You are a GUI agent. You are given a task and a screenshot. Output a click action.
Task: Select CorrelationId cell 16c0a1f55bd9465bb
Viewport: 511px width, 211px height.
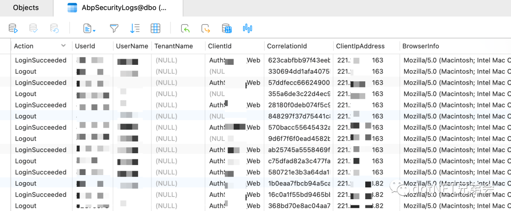tap(299, 194)
